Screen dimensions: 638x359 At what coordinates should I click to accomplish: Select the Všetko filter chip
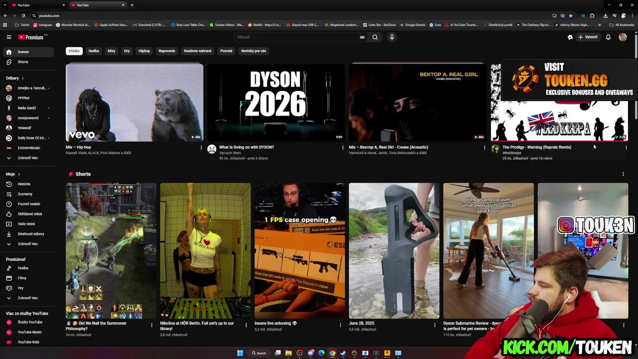point(74,51)
